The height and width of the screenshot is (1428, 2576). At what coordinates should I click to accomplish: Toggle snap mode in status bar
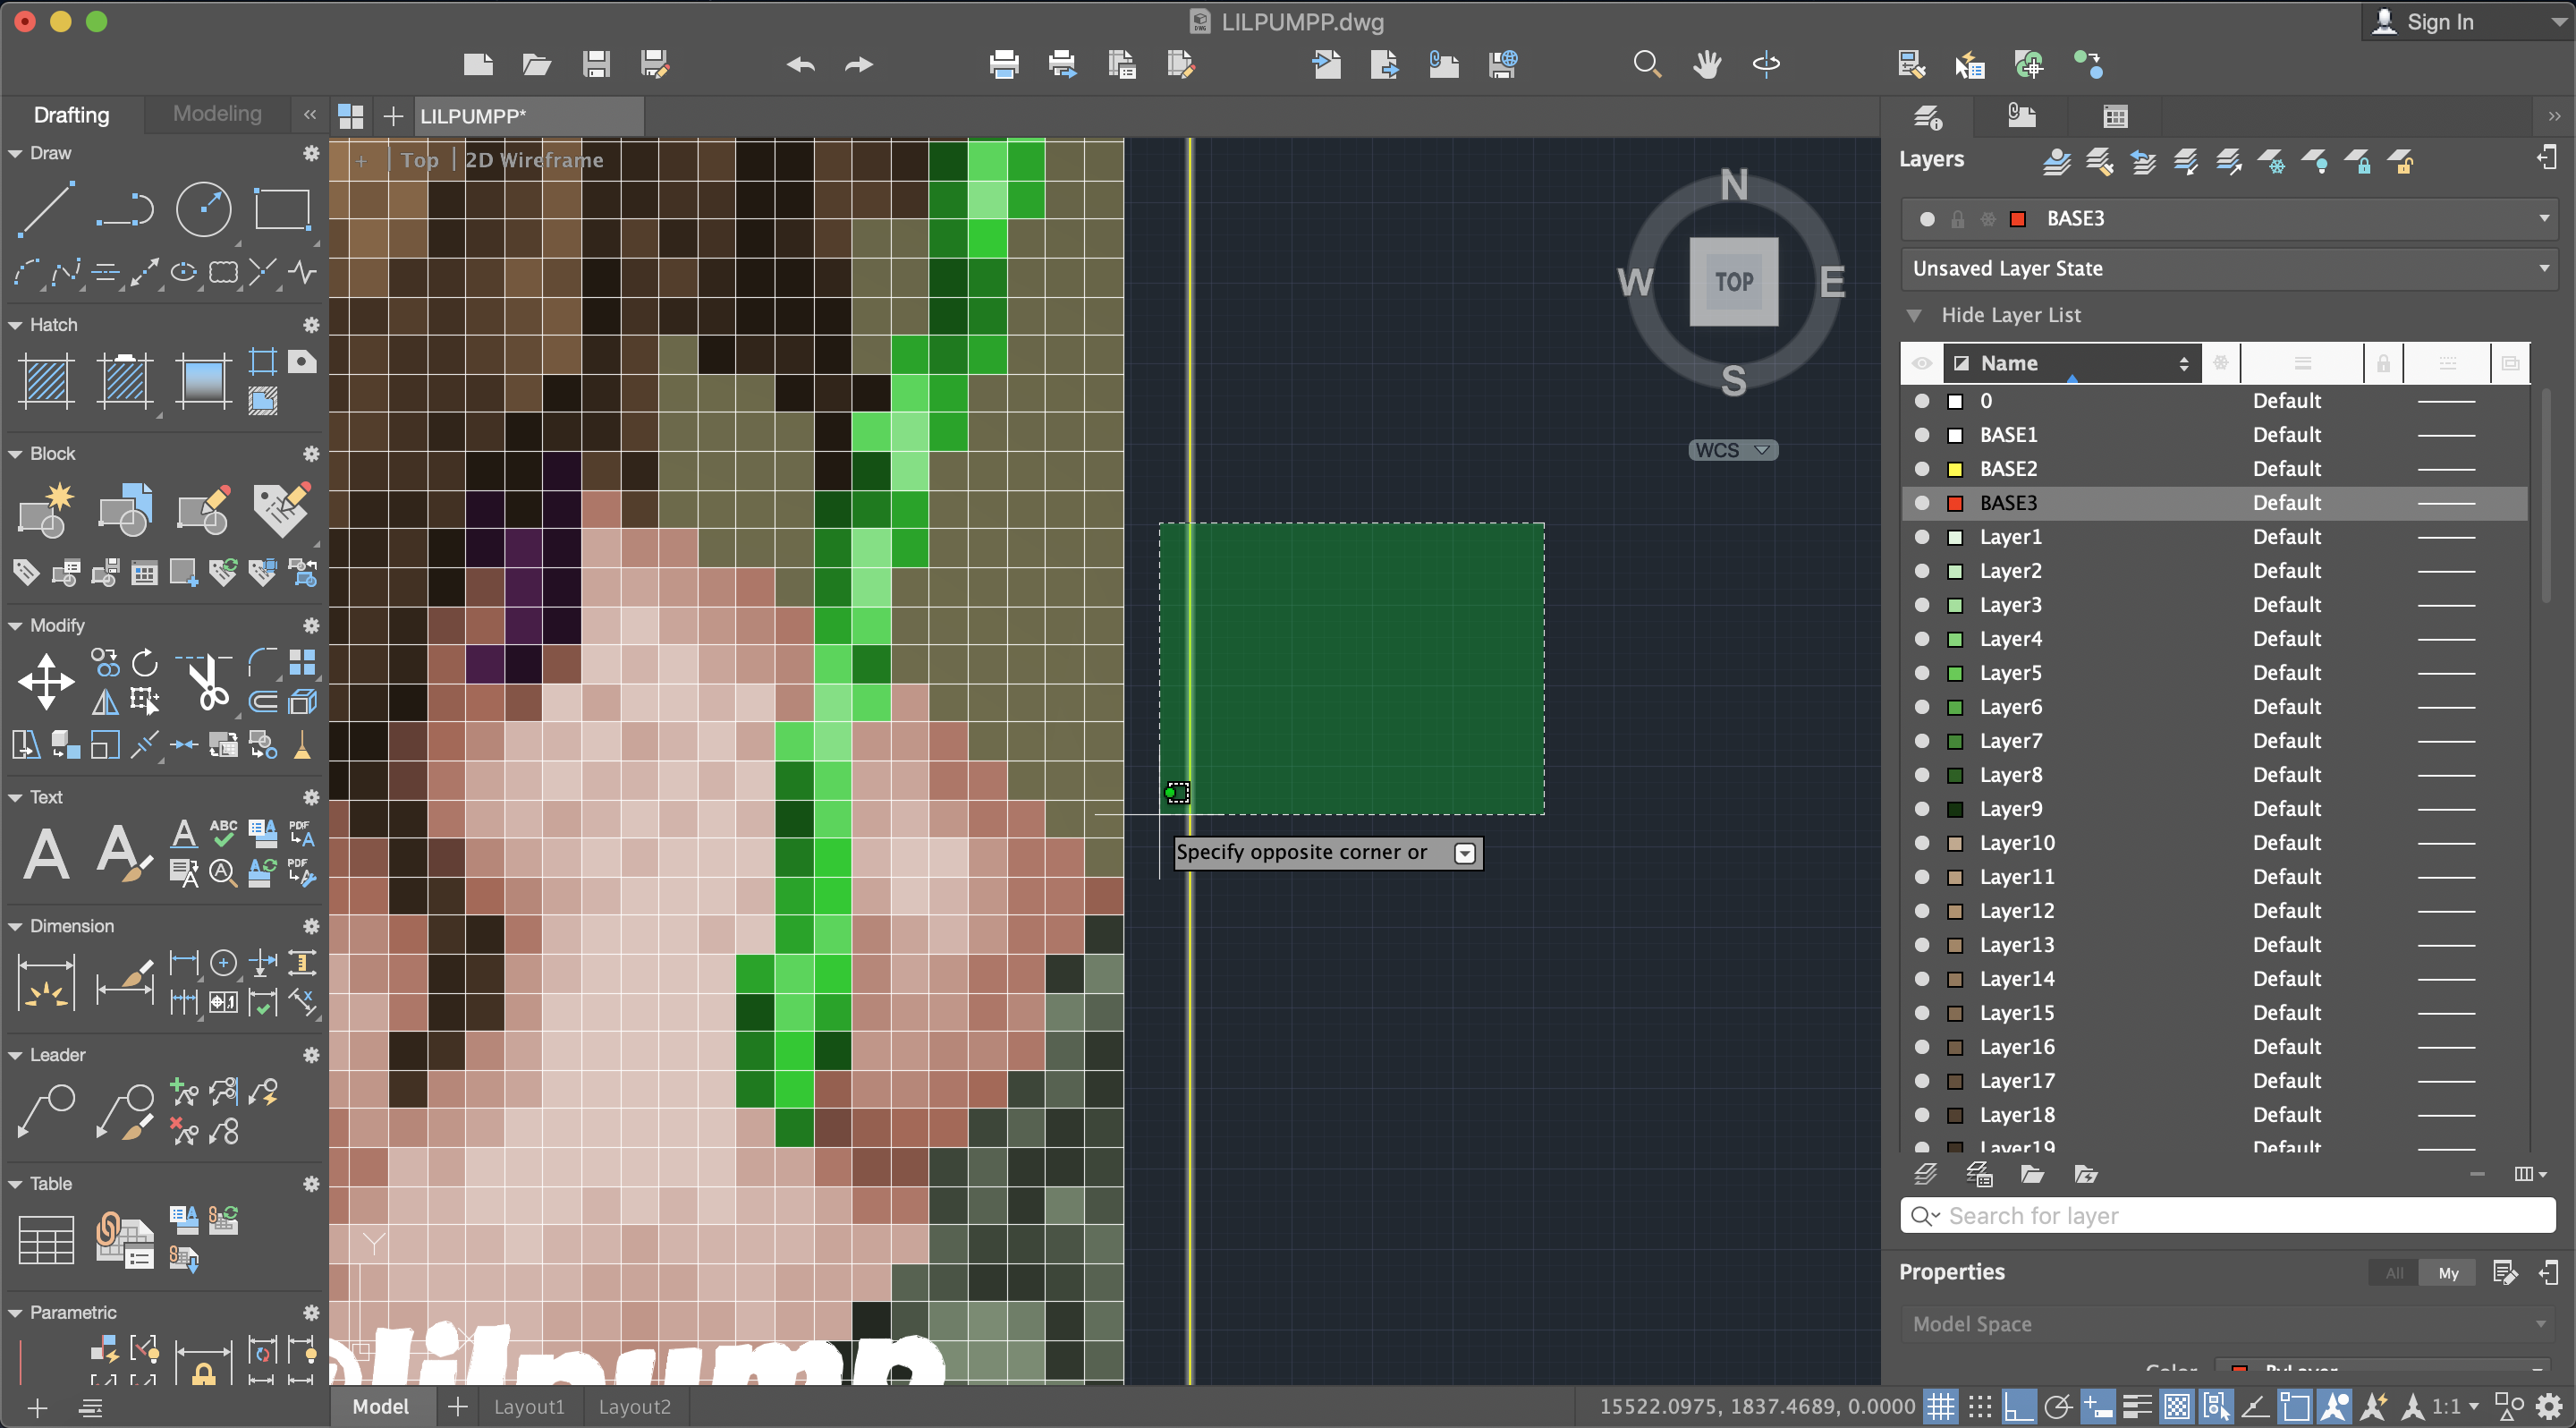point(1980,1406)
